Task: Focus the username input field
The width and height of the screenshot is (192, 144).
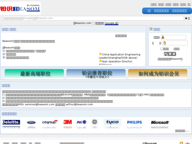Action: pos(174,37)
